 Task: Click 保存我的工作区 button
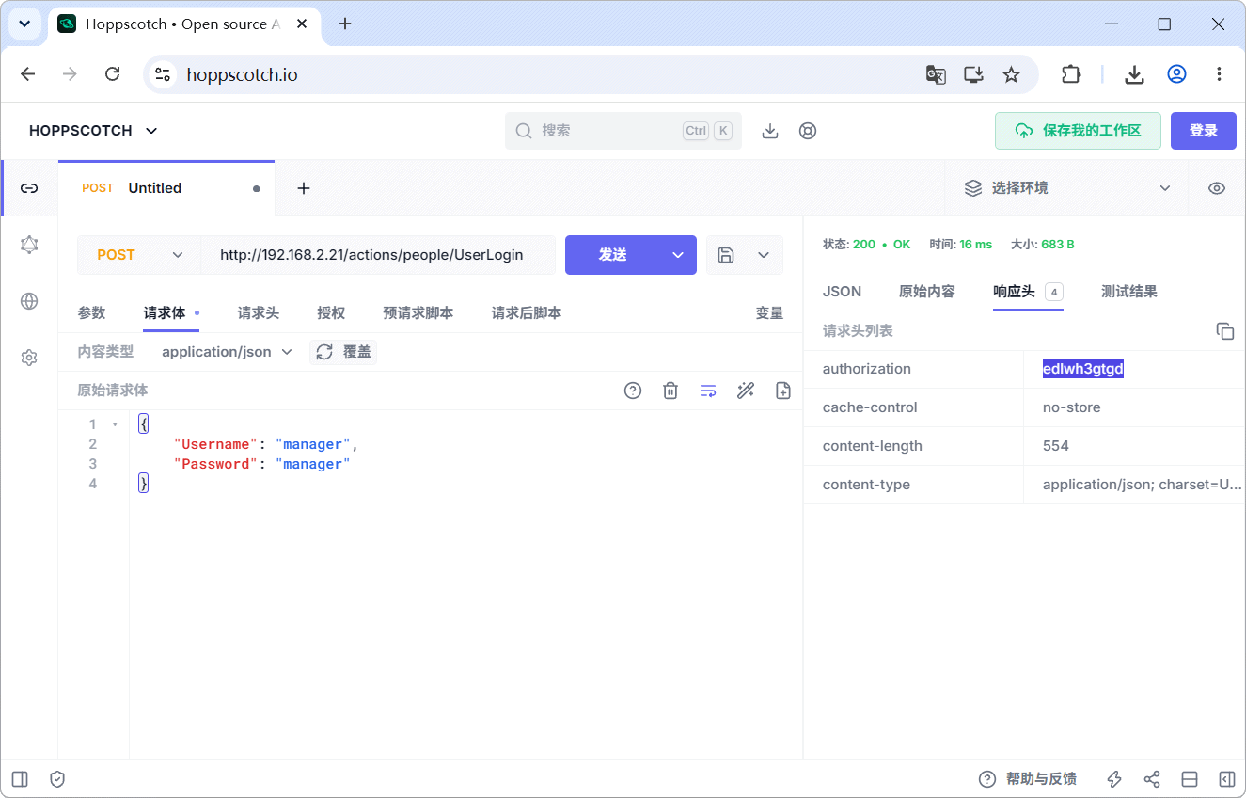pos(1078,131)
